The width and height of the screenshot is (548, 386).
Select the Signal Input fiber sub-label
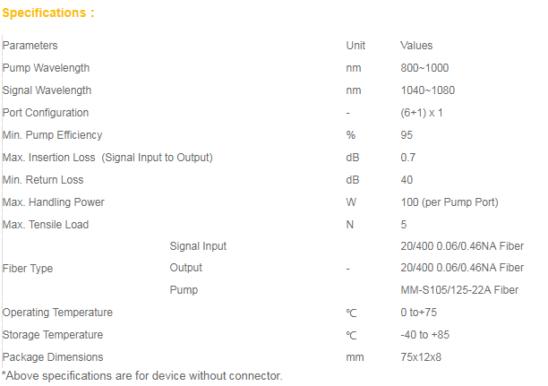(x=198, y=246)
